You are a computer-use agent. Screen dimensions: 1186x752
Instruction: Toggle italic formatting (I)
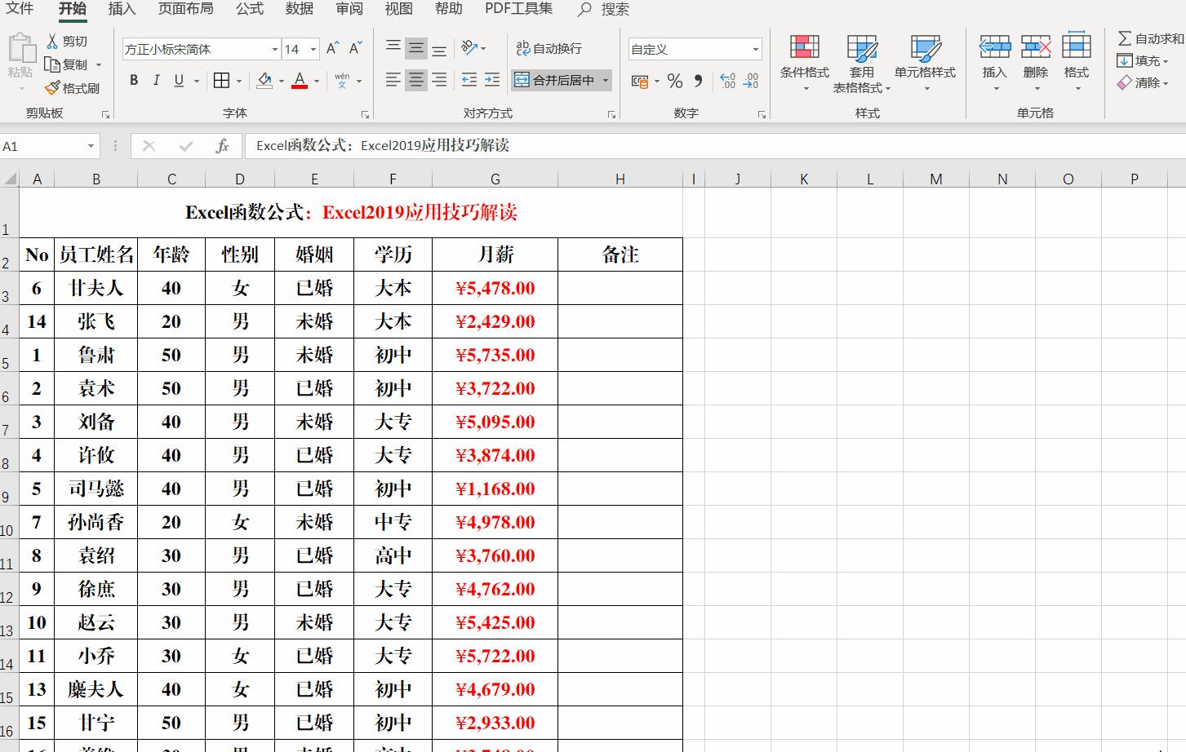point(156,80)
